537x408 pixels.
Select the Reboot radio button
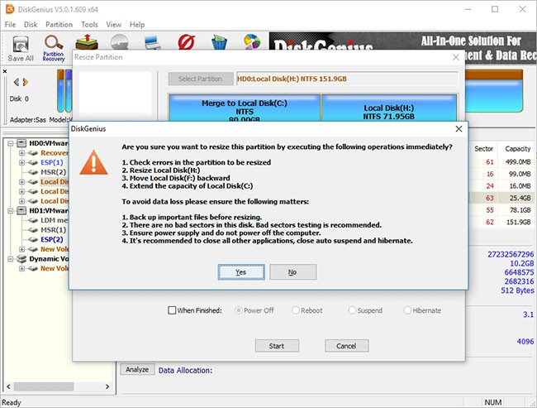coord(296,310)
